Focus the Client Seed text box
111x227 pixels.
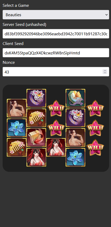(56, 53)
